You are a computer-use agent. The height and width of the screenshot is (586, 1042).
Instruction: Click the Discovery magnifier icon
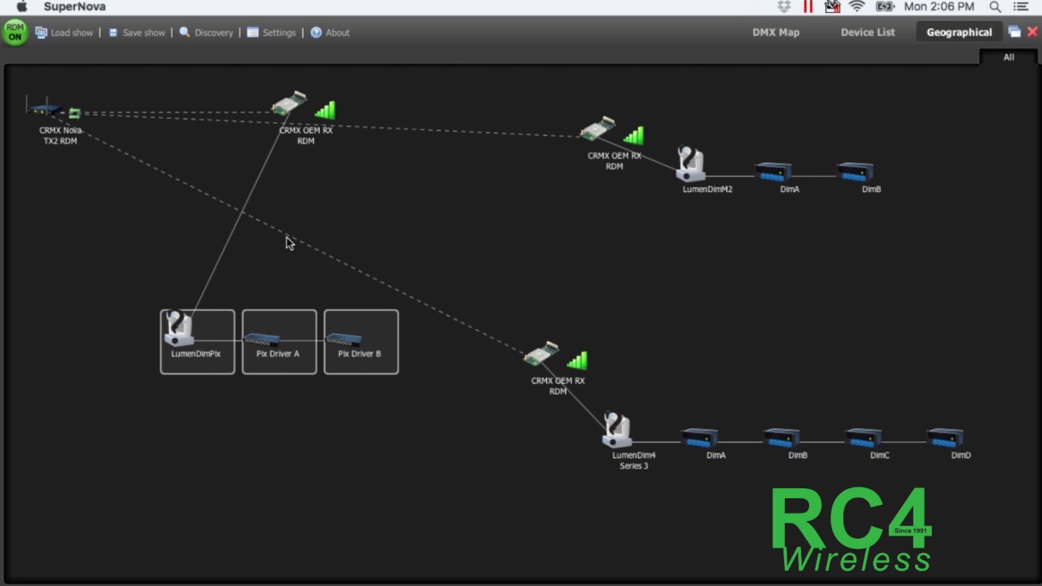[185, 33]
